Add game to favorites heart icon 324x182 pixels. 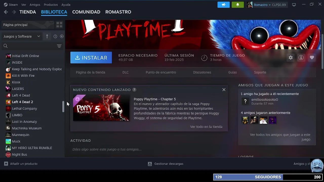[x=312, y=58]
